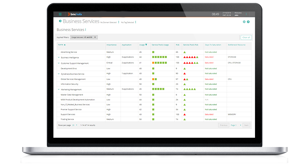This screenshot has width=308, height=164.
Task: Sort the table by Name column
Action: [x=62, y=44]
